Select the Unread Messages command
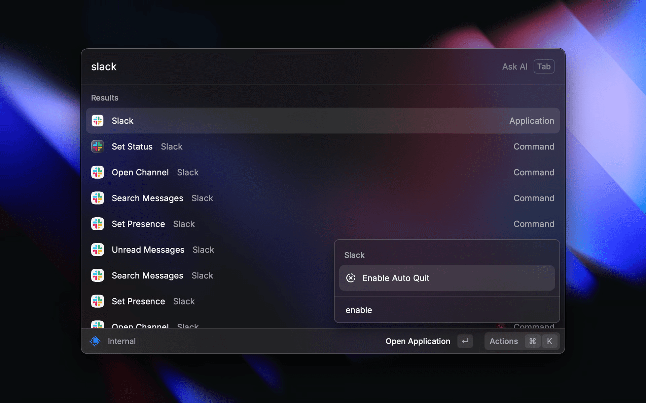This screenshot has width=646, height=403. (x=148, y=250)
